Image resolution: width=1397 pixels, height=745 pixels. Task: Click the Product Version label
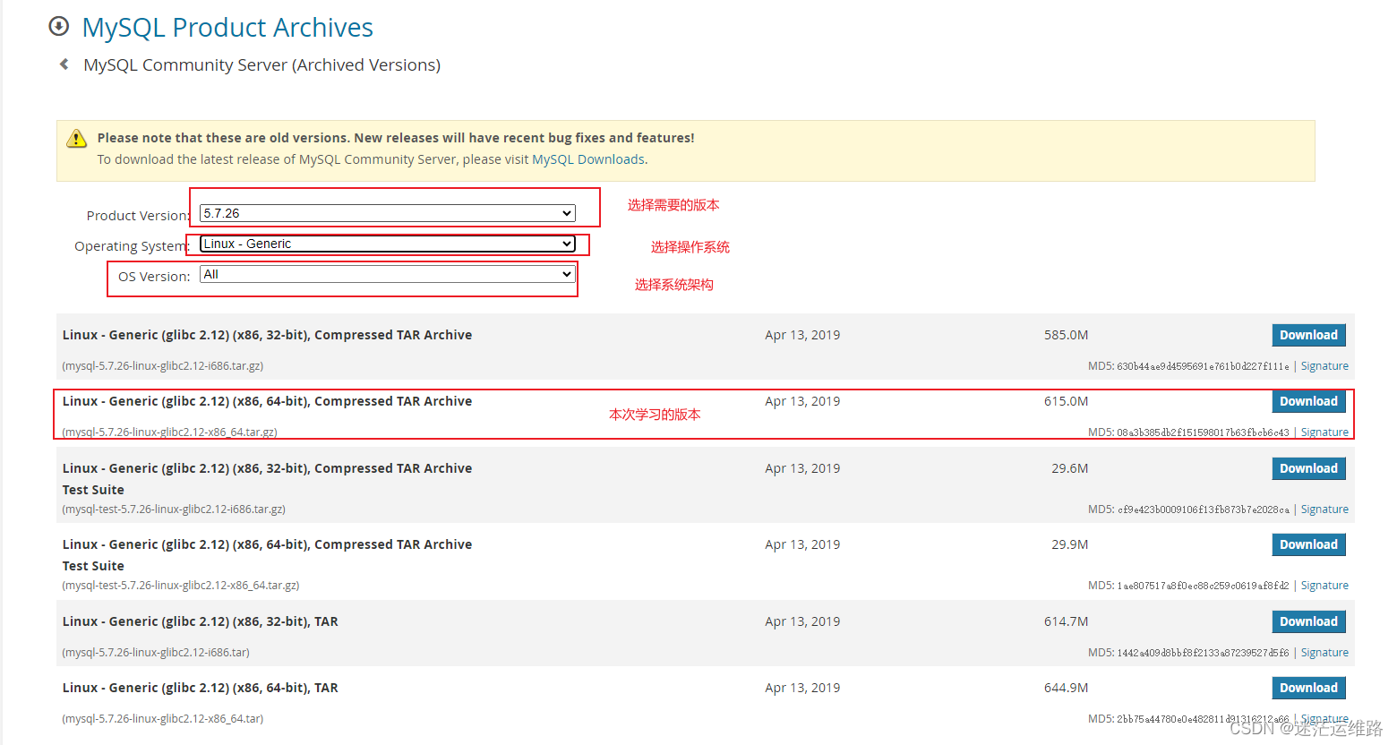click(x=138, y=216)
